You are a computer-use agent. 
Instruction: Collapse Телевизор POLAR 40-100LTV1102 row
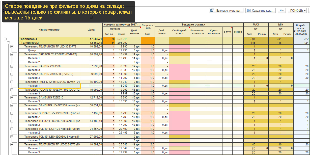pos(12,90)
